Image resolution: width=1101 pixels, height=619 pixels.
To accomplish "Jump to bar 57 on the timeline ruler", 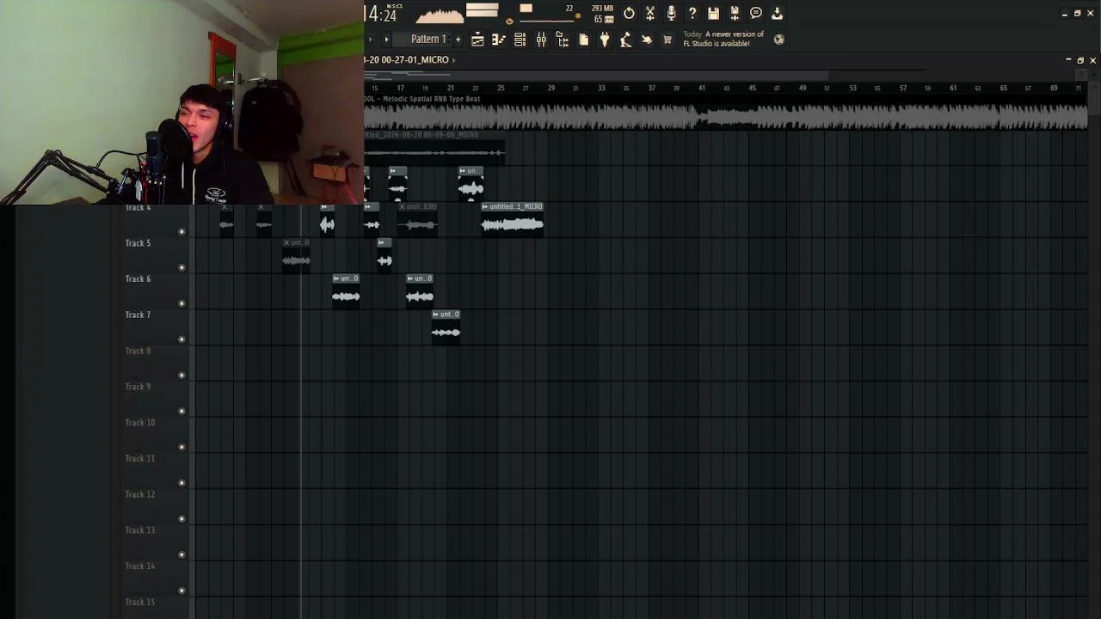I will pyautogui.click(x=903, y=88).
